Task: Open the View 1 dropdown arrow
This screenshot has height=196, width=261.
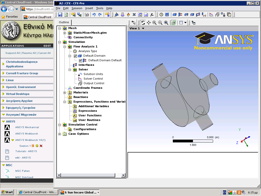Action: tap(143, 29)
